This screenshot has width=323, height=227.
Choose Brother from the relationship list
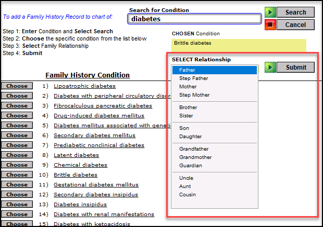coord(215,108)
